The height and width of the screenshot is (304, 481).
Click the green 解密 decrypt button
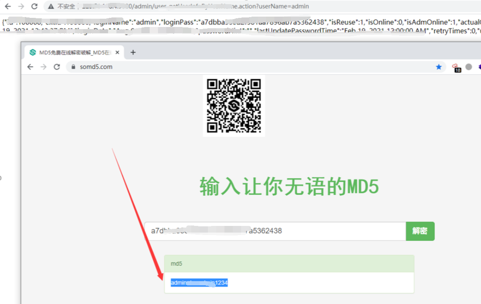tap(420, 231)
